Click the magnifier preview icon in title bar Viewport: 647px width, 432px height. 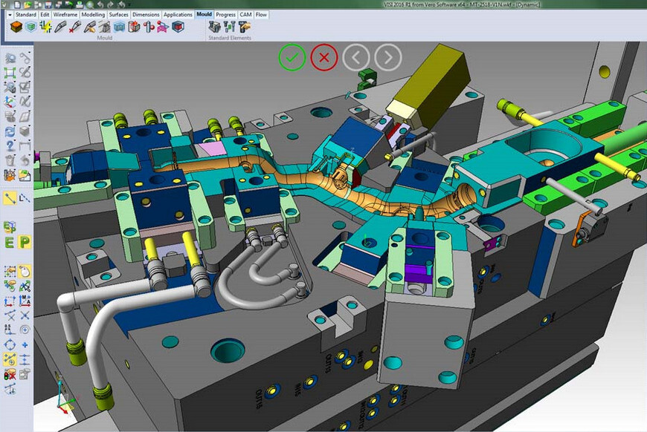pos(89,5)
